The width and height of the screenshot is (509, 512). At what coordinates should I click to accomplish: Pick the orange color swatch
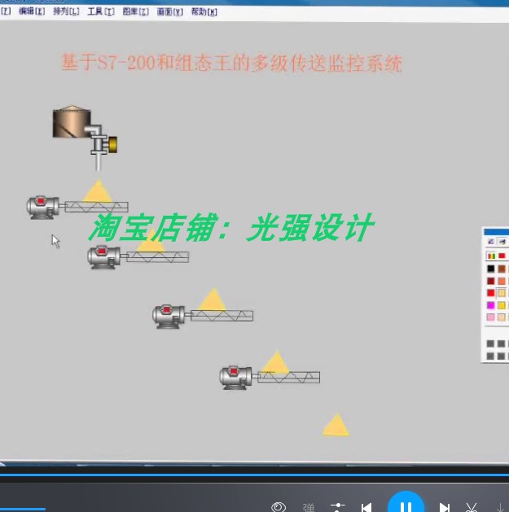coord(502,281)
